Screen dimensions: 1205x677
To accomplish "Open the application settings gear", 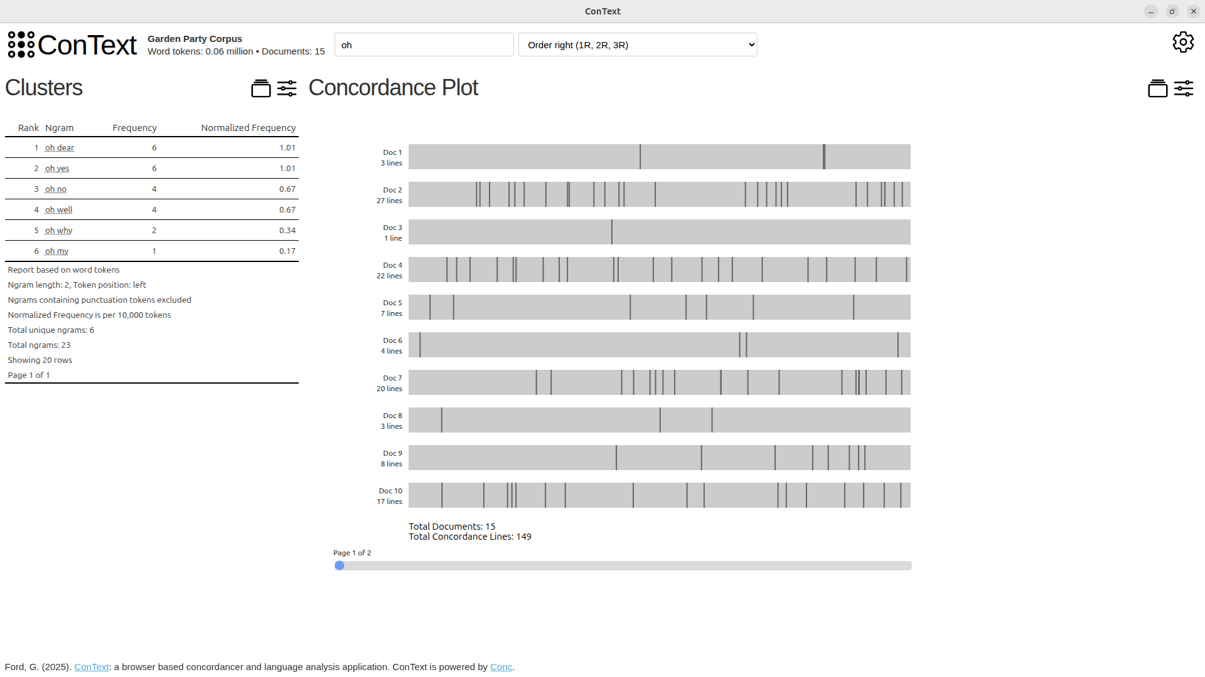I will click(1184, 42).
